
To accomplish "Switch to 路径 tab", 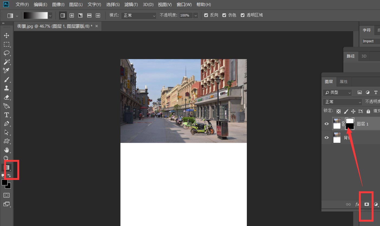I will (x=350, y=56).
